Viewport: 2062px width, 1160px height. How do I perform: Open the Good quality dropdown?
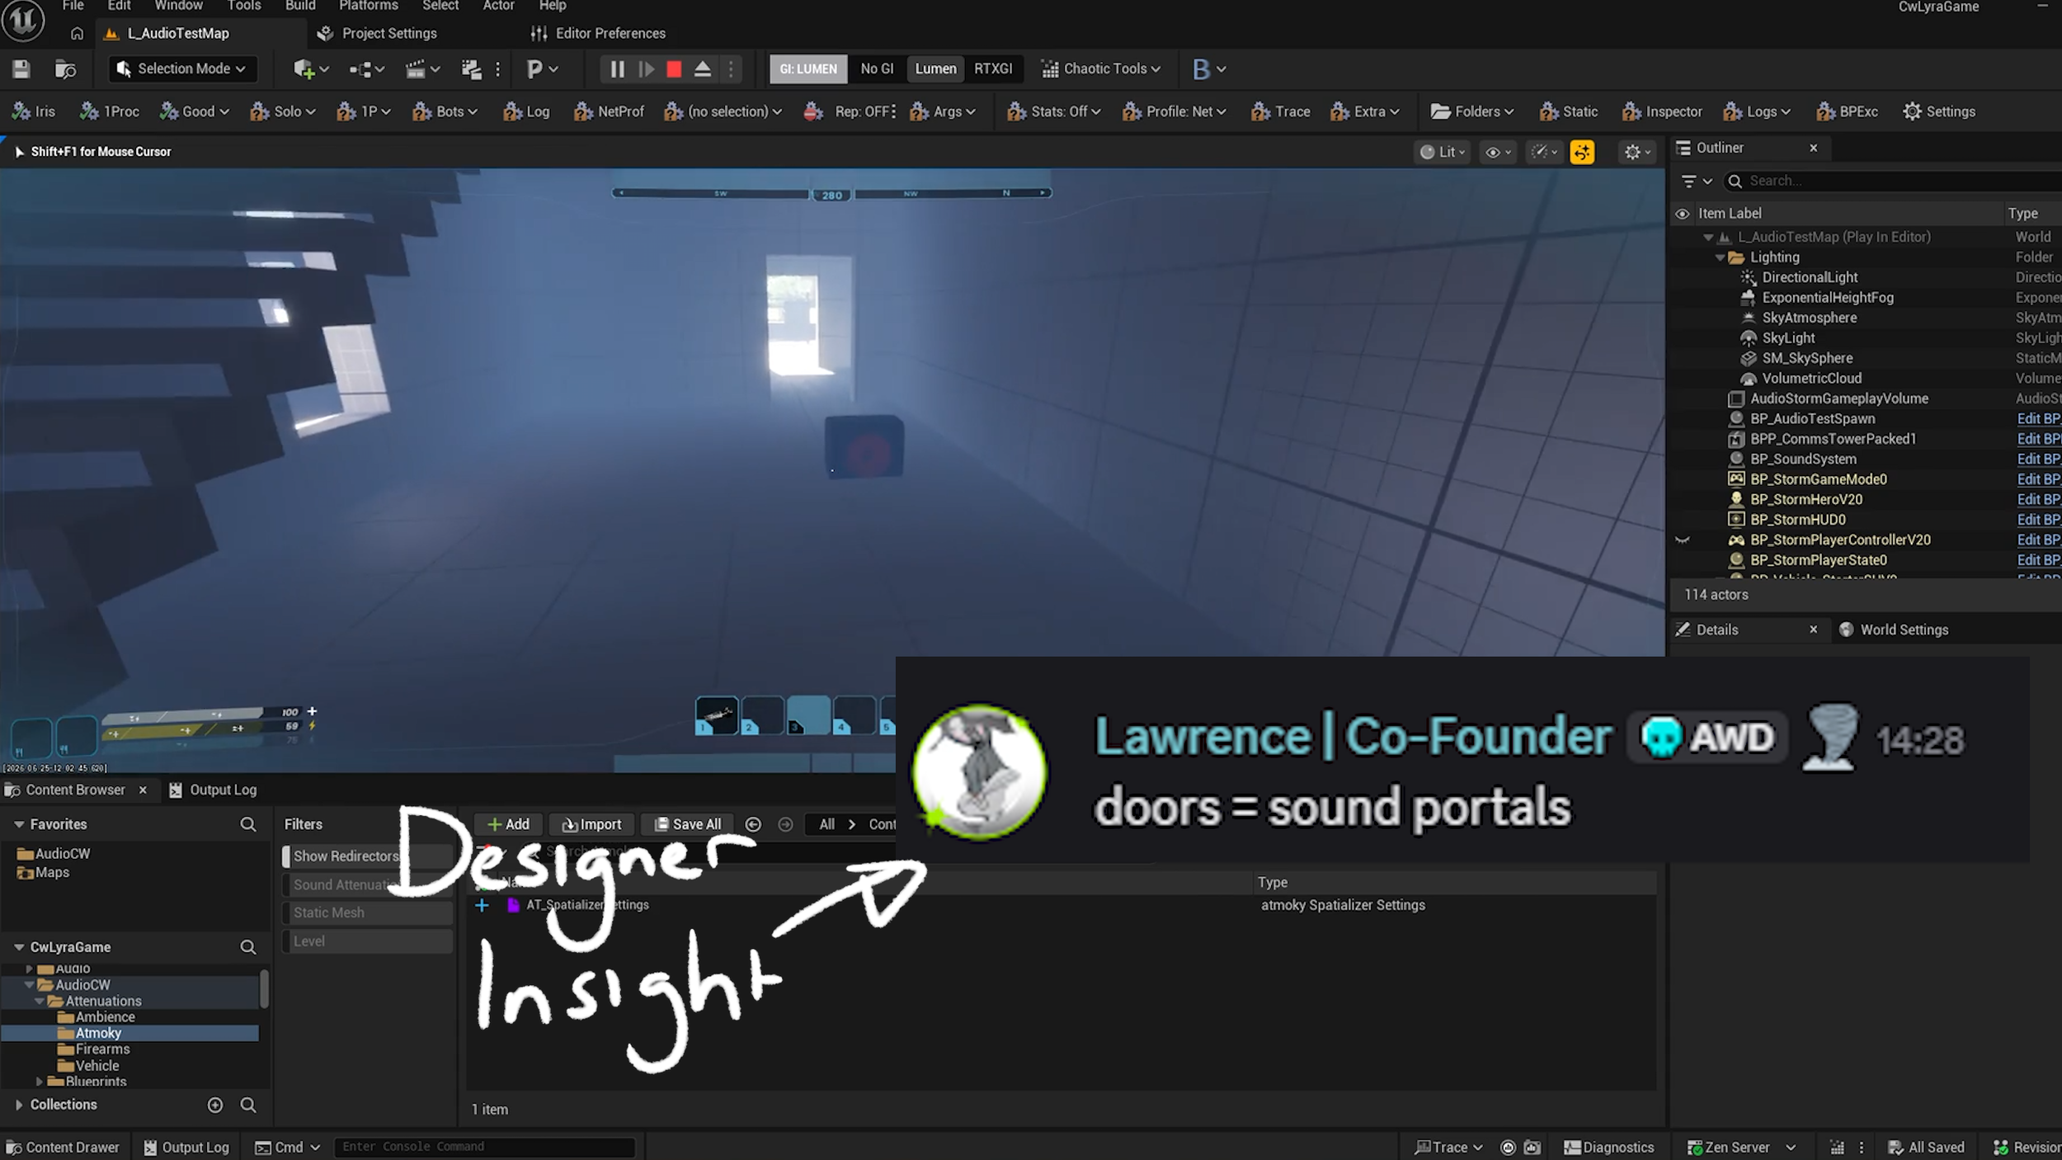pos(195,111)
